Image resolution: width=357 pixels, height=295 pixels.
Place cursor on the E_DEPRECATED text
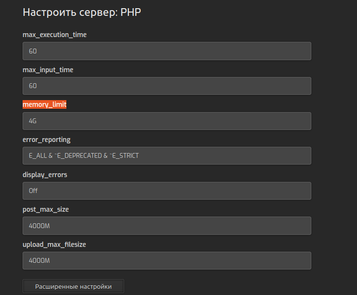click(x=79, y=155)
